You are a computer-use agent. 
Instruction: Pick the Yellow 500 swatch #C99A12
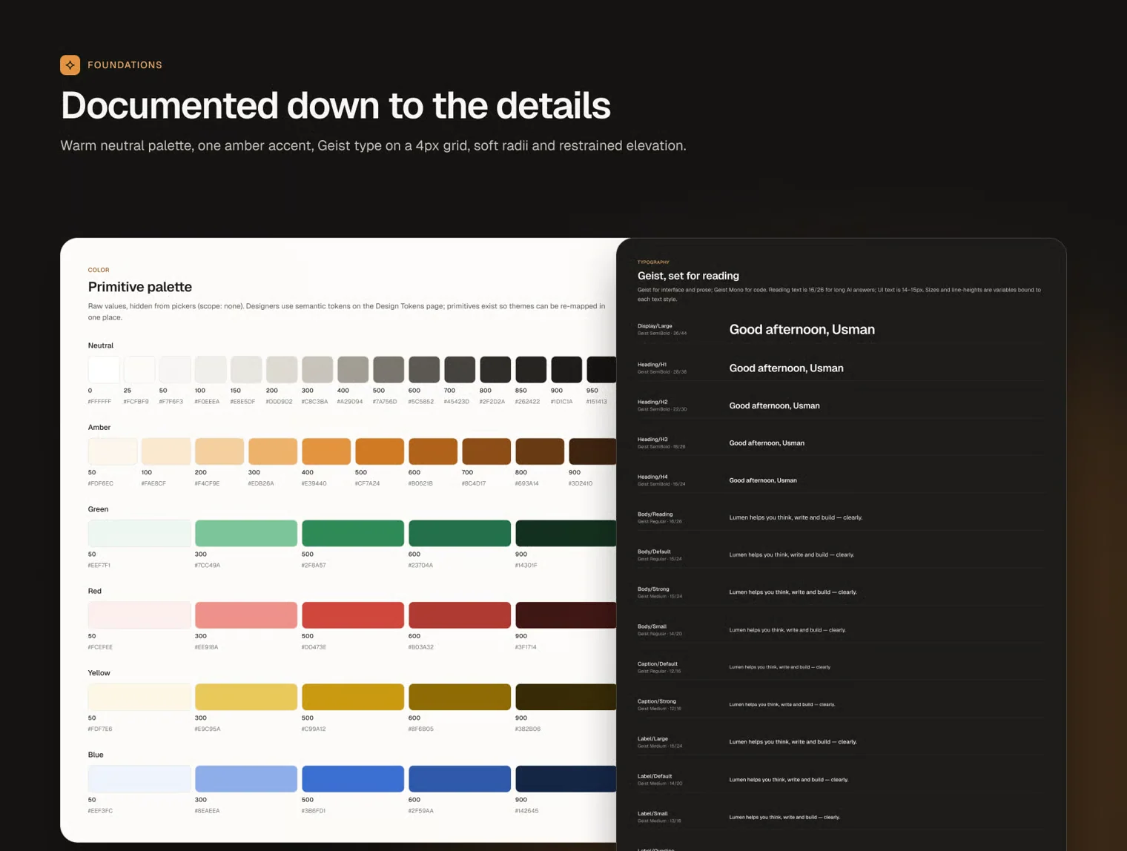click(353, 697)
